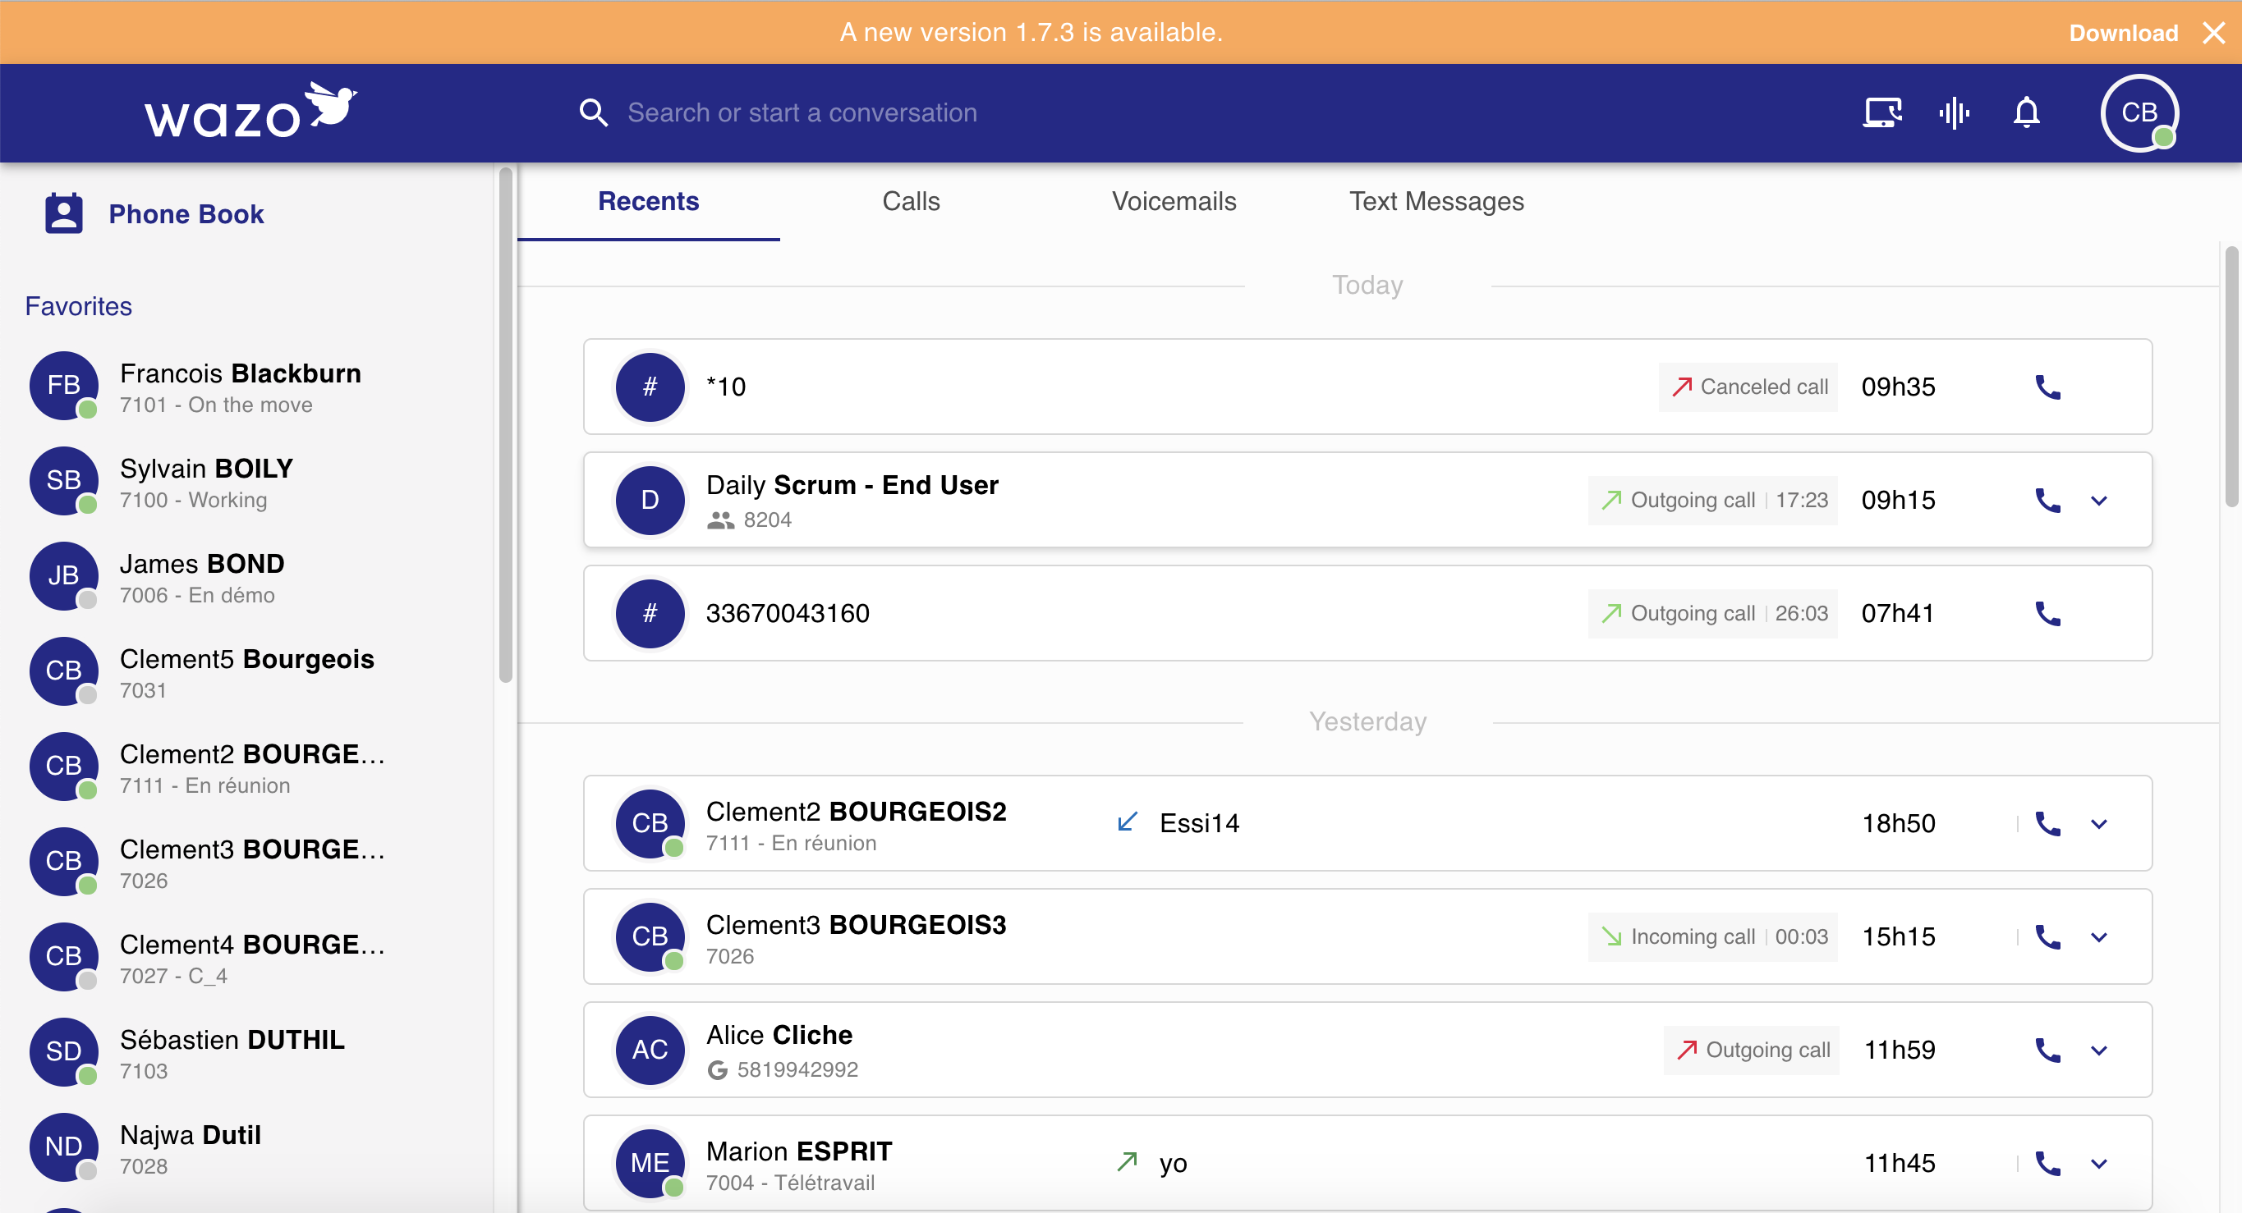This screenshot has height=1213, width=2242.
Task: Click the SB avatar of Sylvain BOILY
Action: 63,481
